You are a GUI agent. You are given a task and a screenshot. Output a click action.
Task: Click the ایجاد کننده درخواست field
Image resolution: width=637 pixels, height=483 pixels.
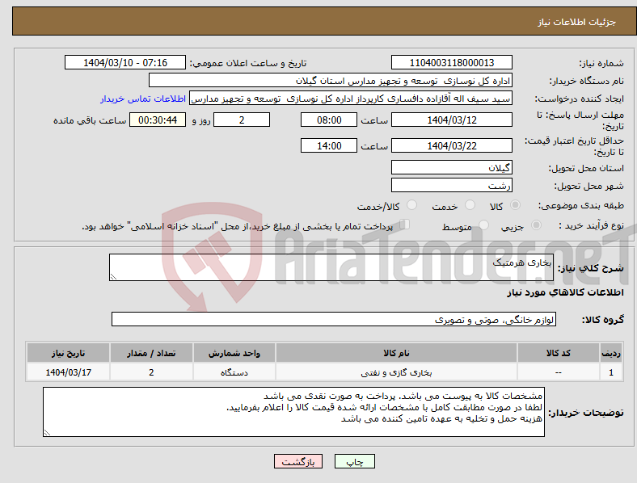click(351, 99)
